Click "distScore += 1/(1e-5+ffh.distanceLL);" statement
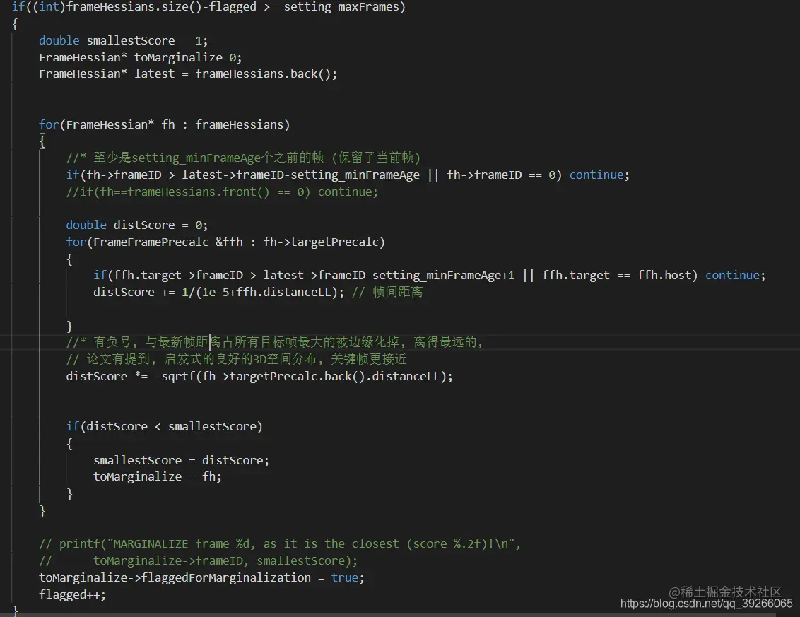 [218, 293]
